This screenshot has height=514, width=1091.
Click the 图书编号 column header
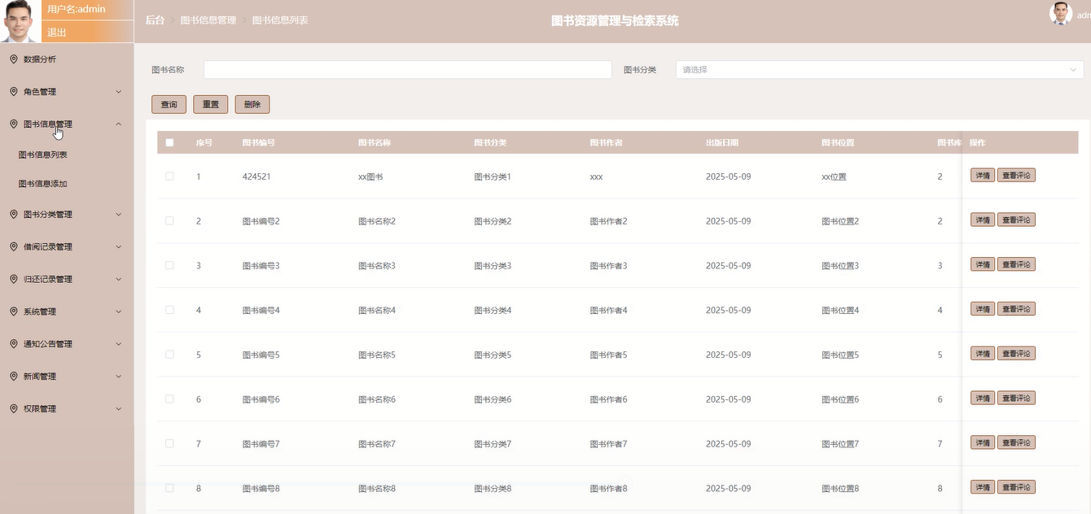tap(259, 142)
